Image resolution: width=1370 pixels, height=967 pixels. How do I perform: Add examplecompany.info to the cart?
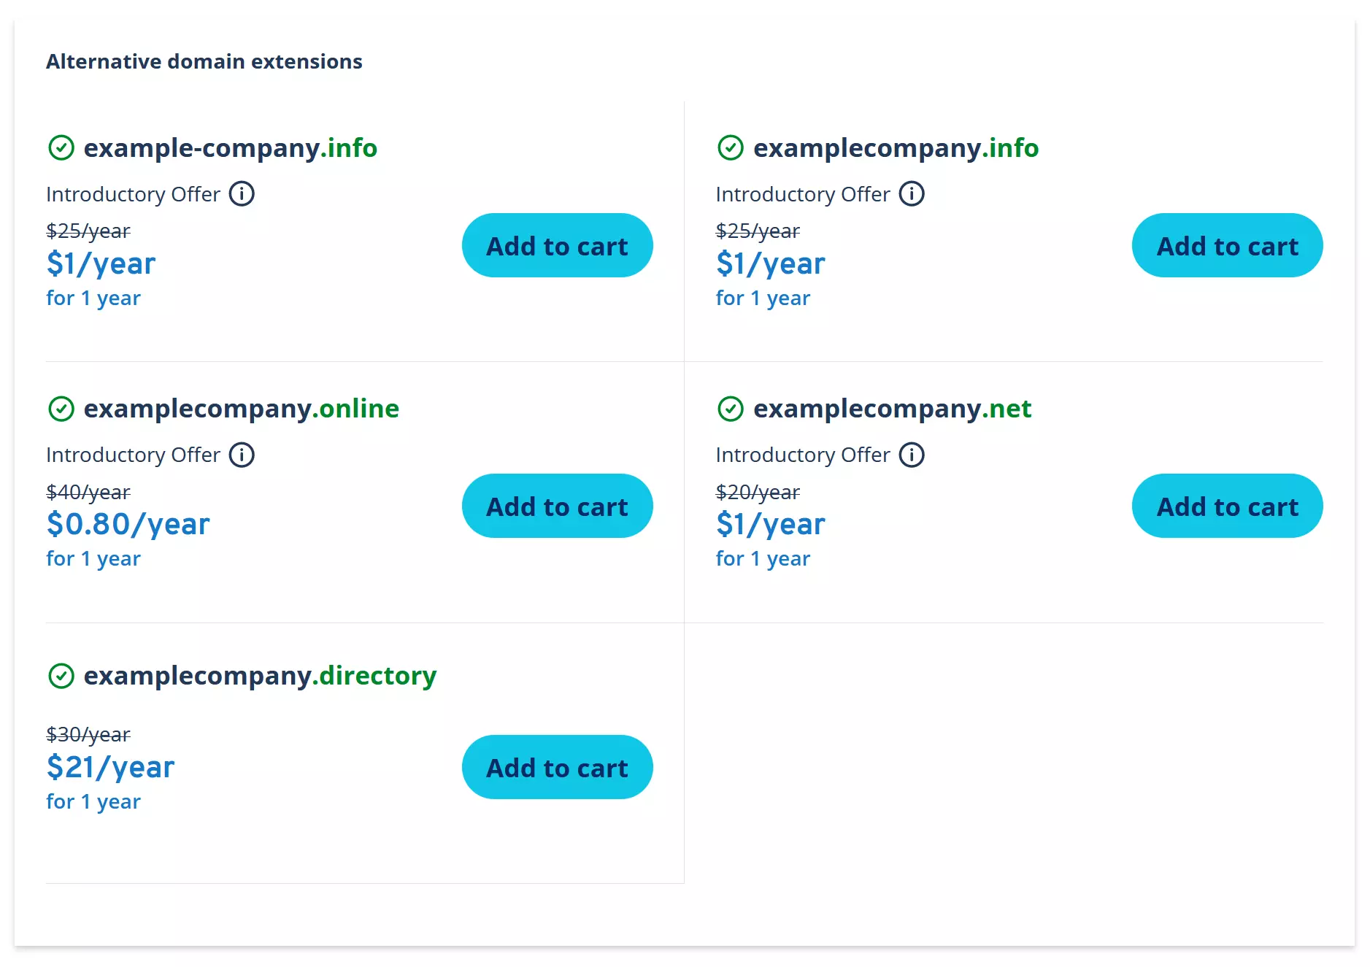[x=1227, y=245]
